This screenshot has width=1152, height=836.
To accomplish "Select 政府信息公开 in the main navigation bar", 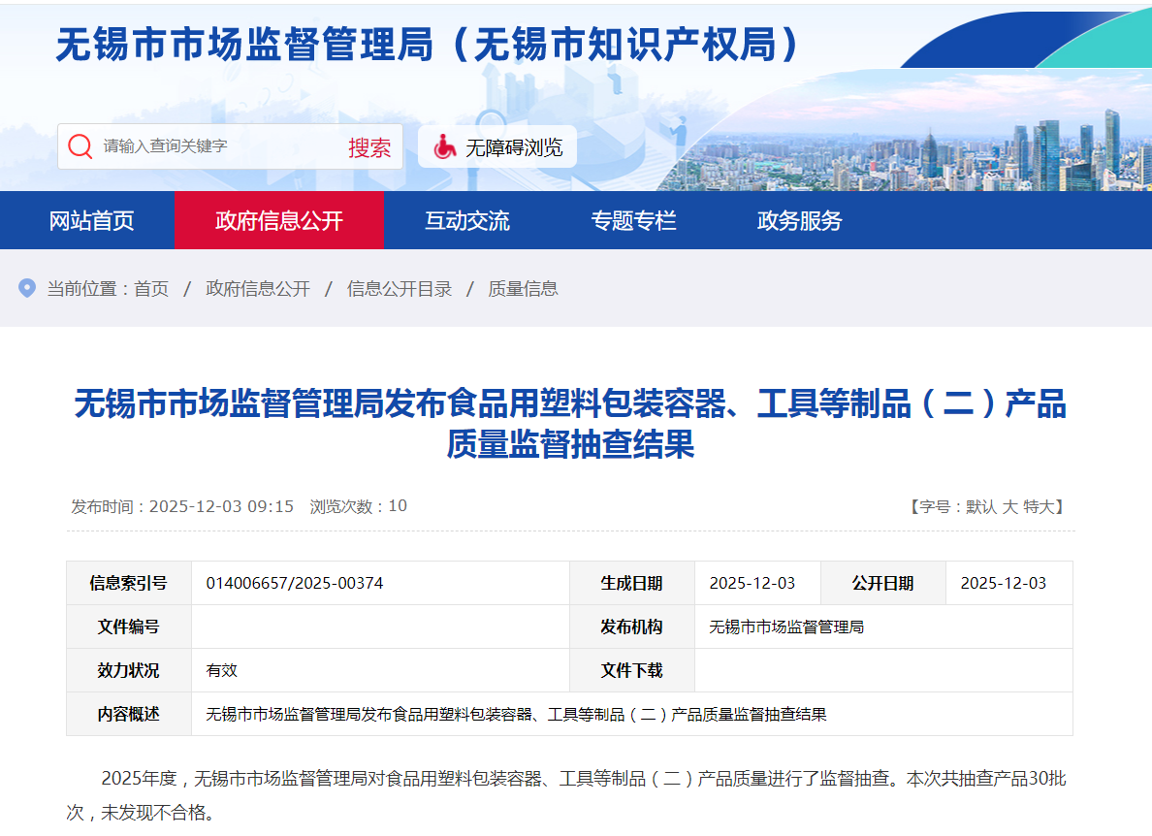I will click(x=278, y=220).
